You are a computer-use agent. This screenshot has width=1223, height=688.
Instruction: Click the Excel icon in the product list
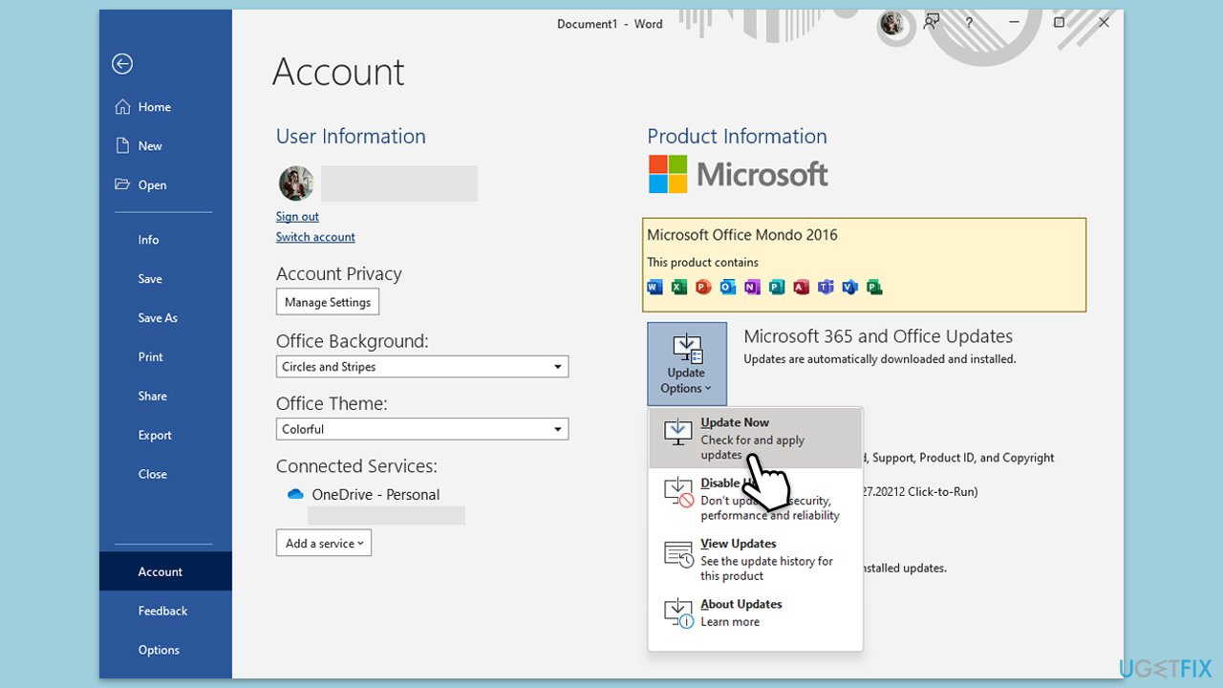pos(679,287)
